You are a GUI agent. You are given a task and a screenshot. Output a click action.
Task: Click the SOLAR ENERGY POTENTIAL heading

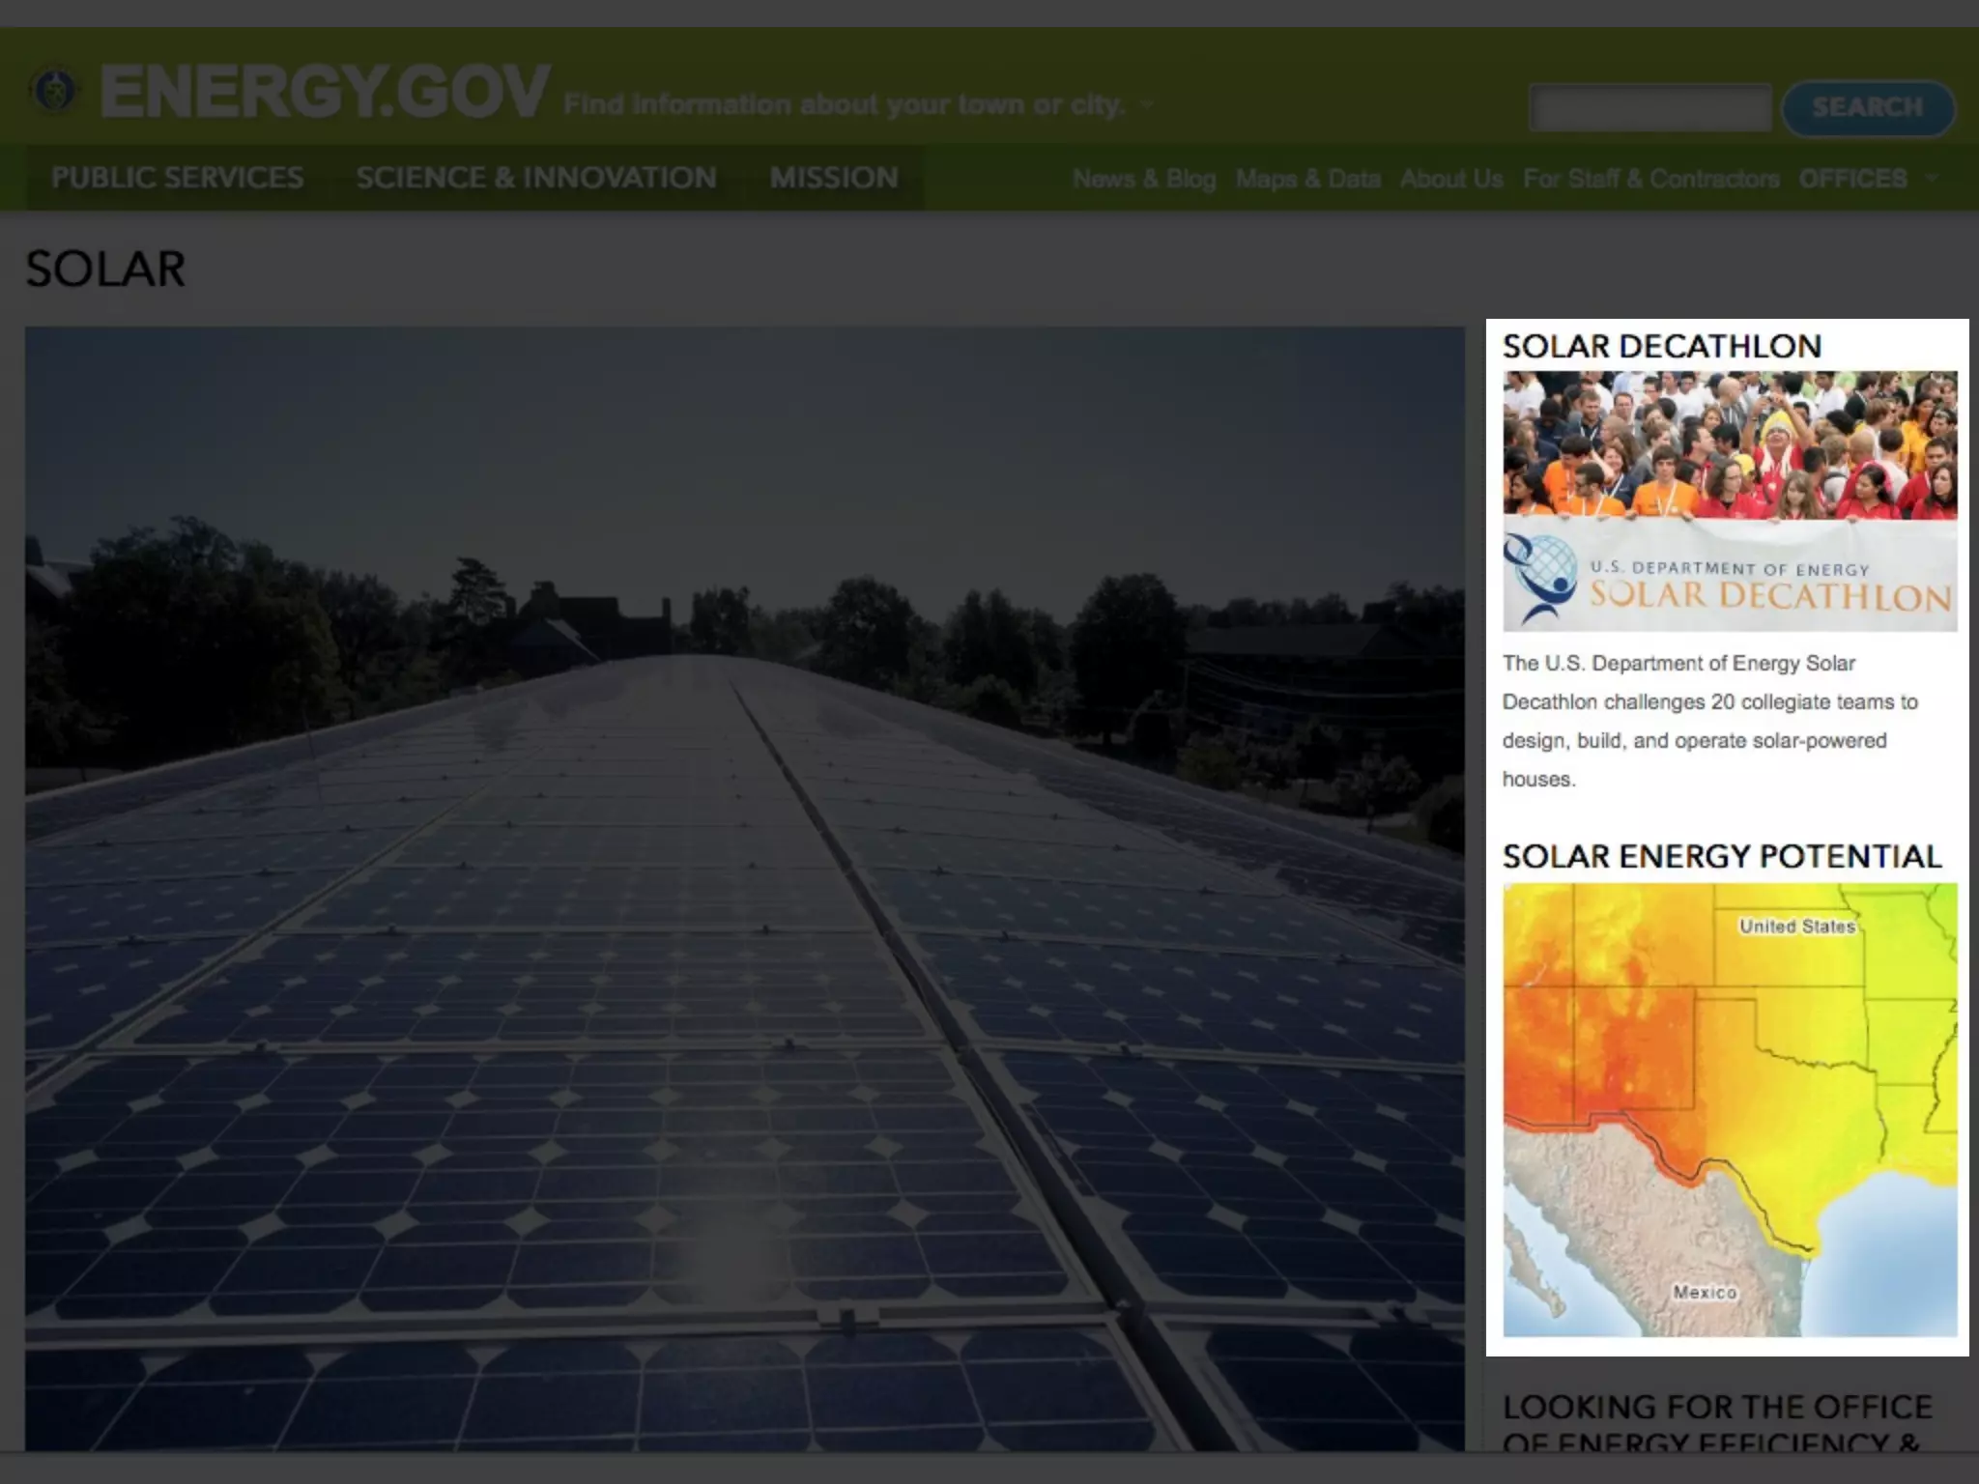[1722, 856]
